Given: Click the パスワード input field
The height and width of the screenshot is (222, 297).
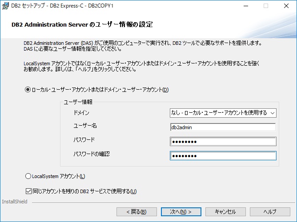Looking at the screenshot, I should coord(223,142).
